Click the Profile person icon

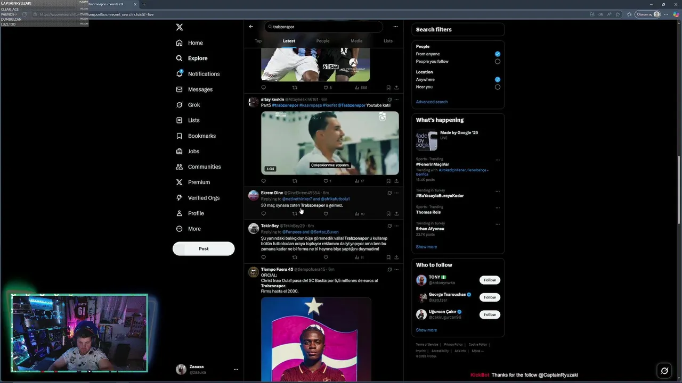pos(180,213)
